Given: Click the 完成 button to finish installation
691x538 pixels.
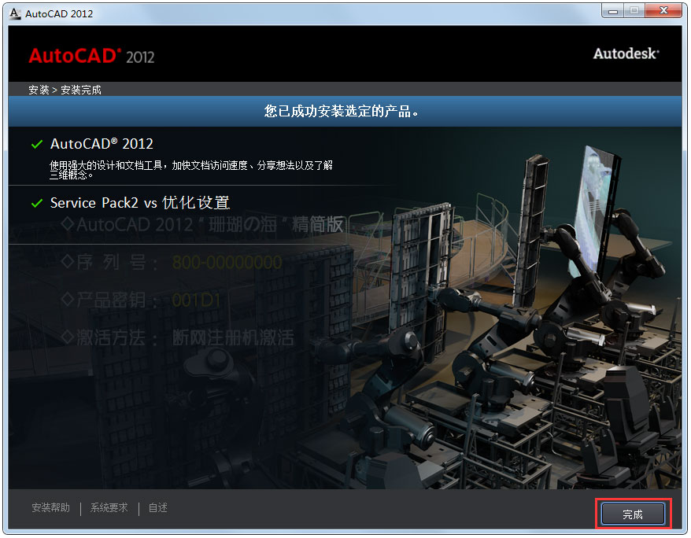Looking at the screenshot, I should 634,514.
